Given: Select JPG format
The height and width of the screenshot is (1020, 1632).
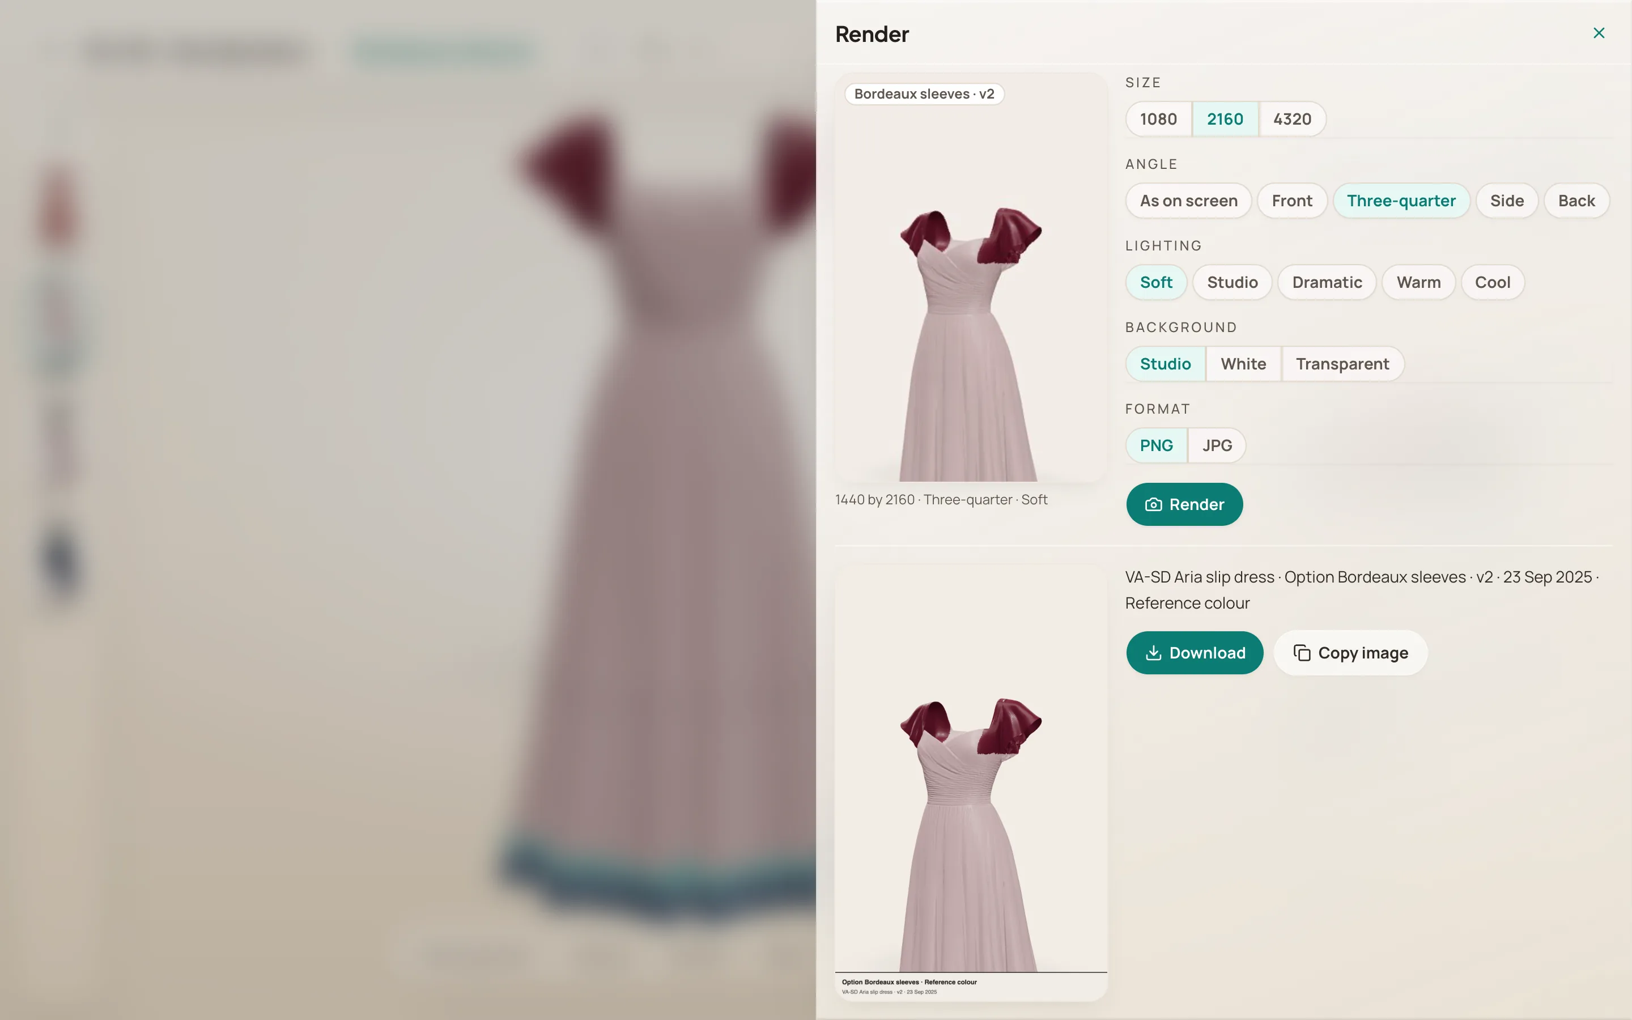Looking at the screenshot, I should click(x=1217, y=446).
